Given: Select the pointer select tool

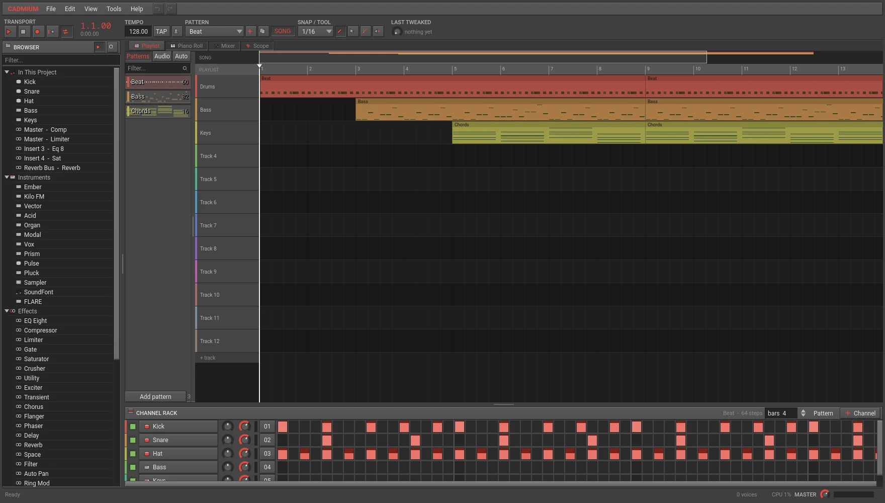Looking at the screenshot, I should click(352, 32).
